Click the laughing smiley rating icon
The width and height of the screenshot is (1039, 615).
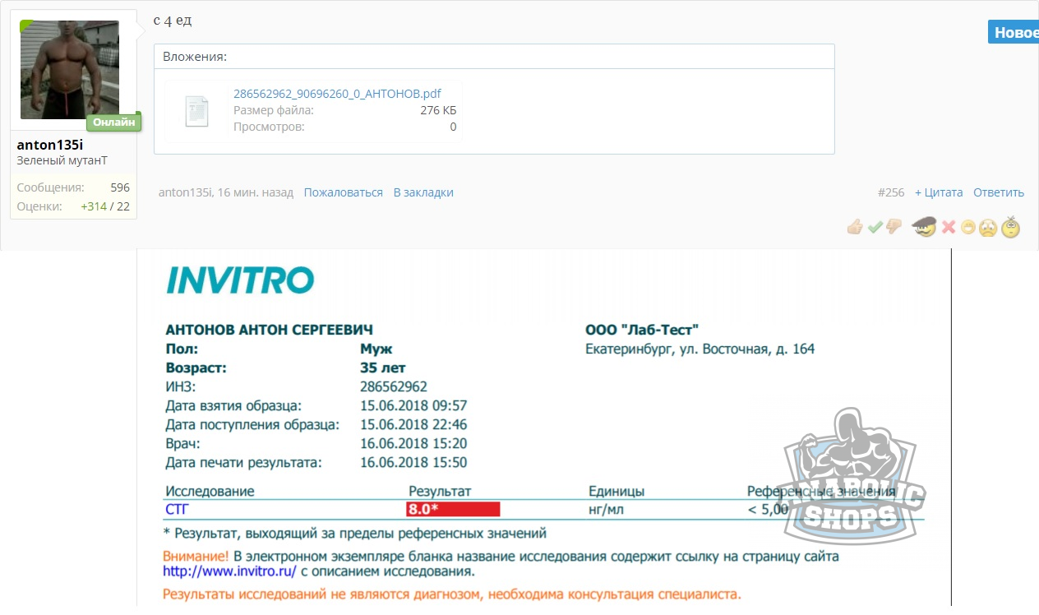point(967,228)
